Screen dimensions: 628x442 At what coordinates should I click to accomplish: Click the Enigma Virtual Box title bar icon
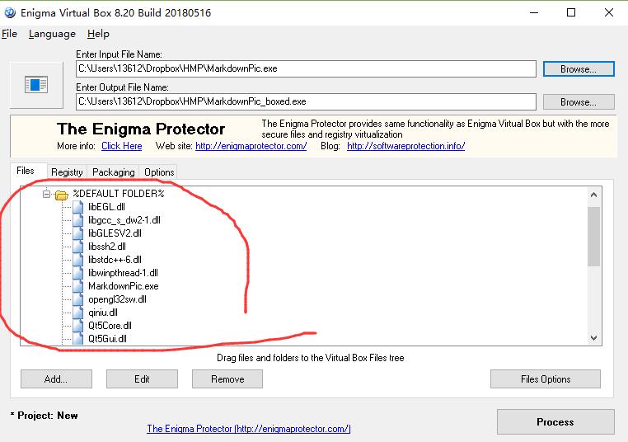[x=10, y=12]
